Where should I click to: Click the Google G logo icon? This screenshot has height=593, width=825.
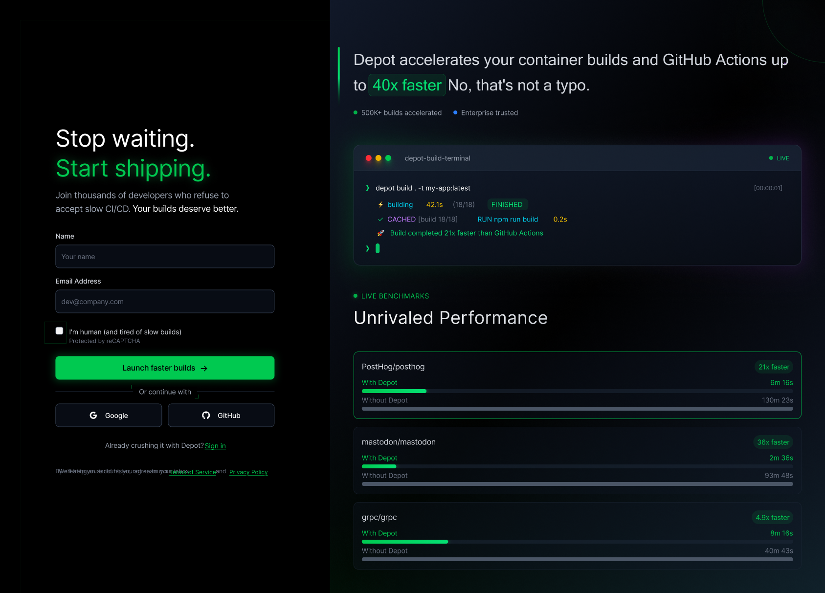click(x=93, y=416)
